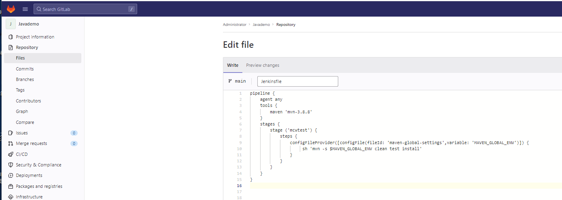Click the Issues sidebar icon
The width and height of the screenshot is (562, 200).
pos(11,133)
